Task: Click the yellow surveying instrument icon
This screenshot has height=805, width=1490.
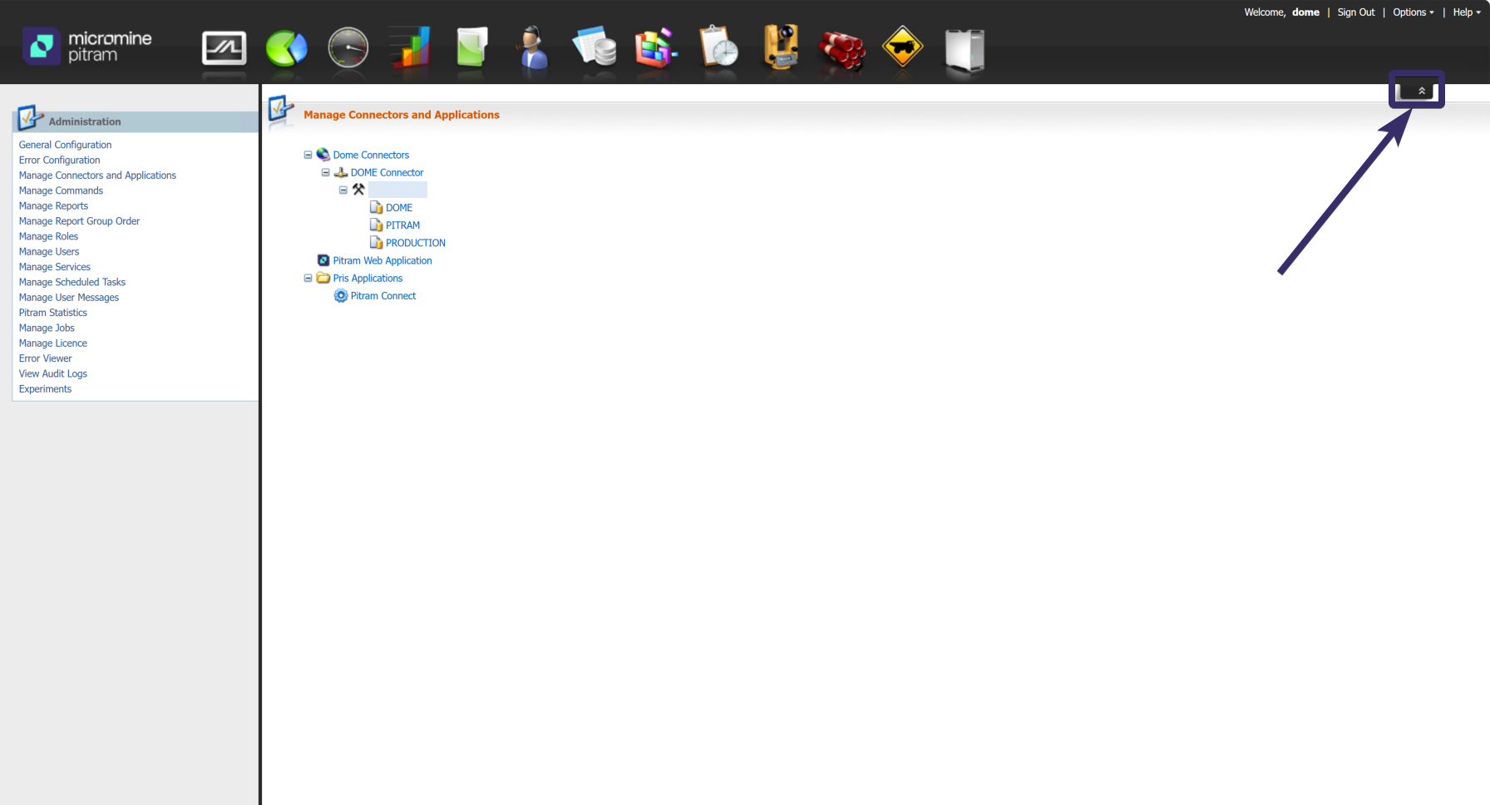Action: [781, 47]
